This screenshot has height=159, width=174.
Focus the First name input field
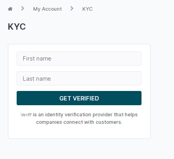coord(79,59)
